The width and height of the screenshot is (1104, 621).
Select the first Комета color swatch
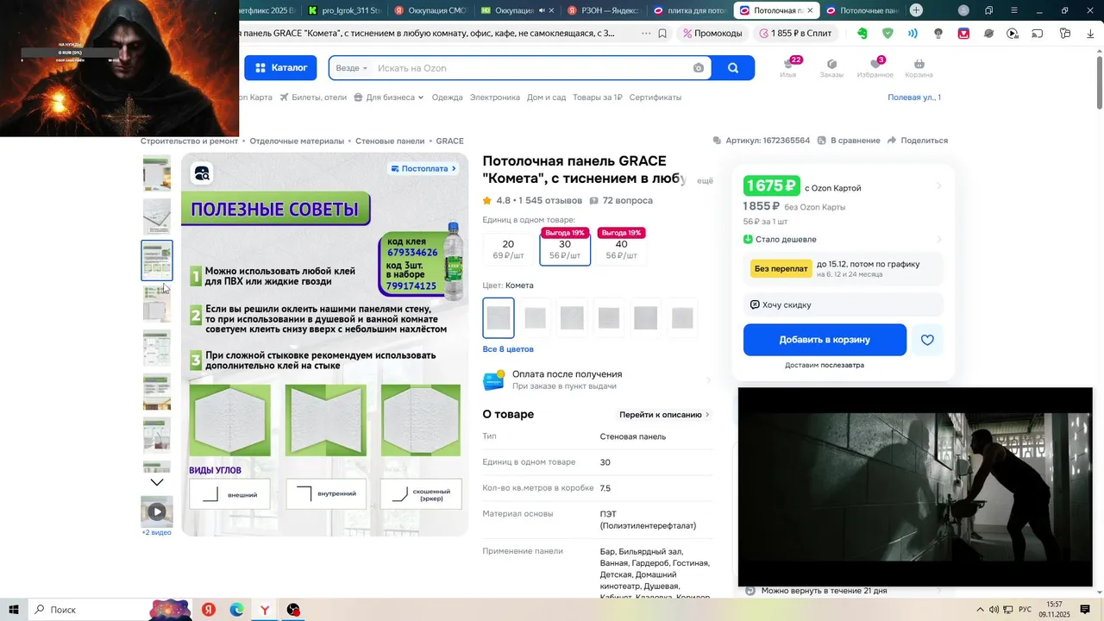pyautogui.click(x=499, y=317)
